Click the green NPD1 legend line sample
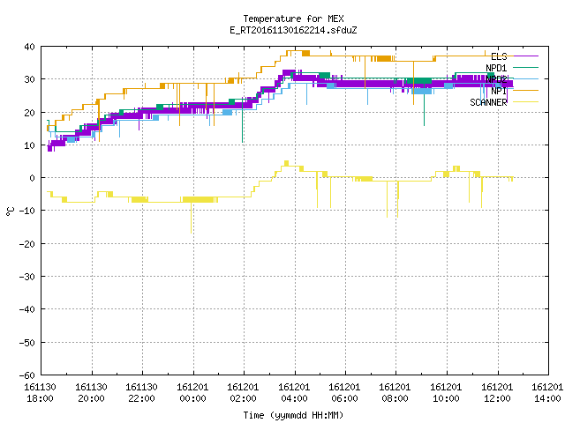This screenshot has height=423, width=565. tap(526, 67)
